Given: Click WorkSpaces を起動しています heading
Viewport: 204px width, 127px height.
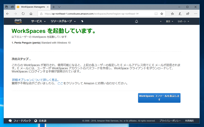Looking at the screenshot, I should pyautogui.click(x=54, y=31).
